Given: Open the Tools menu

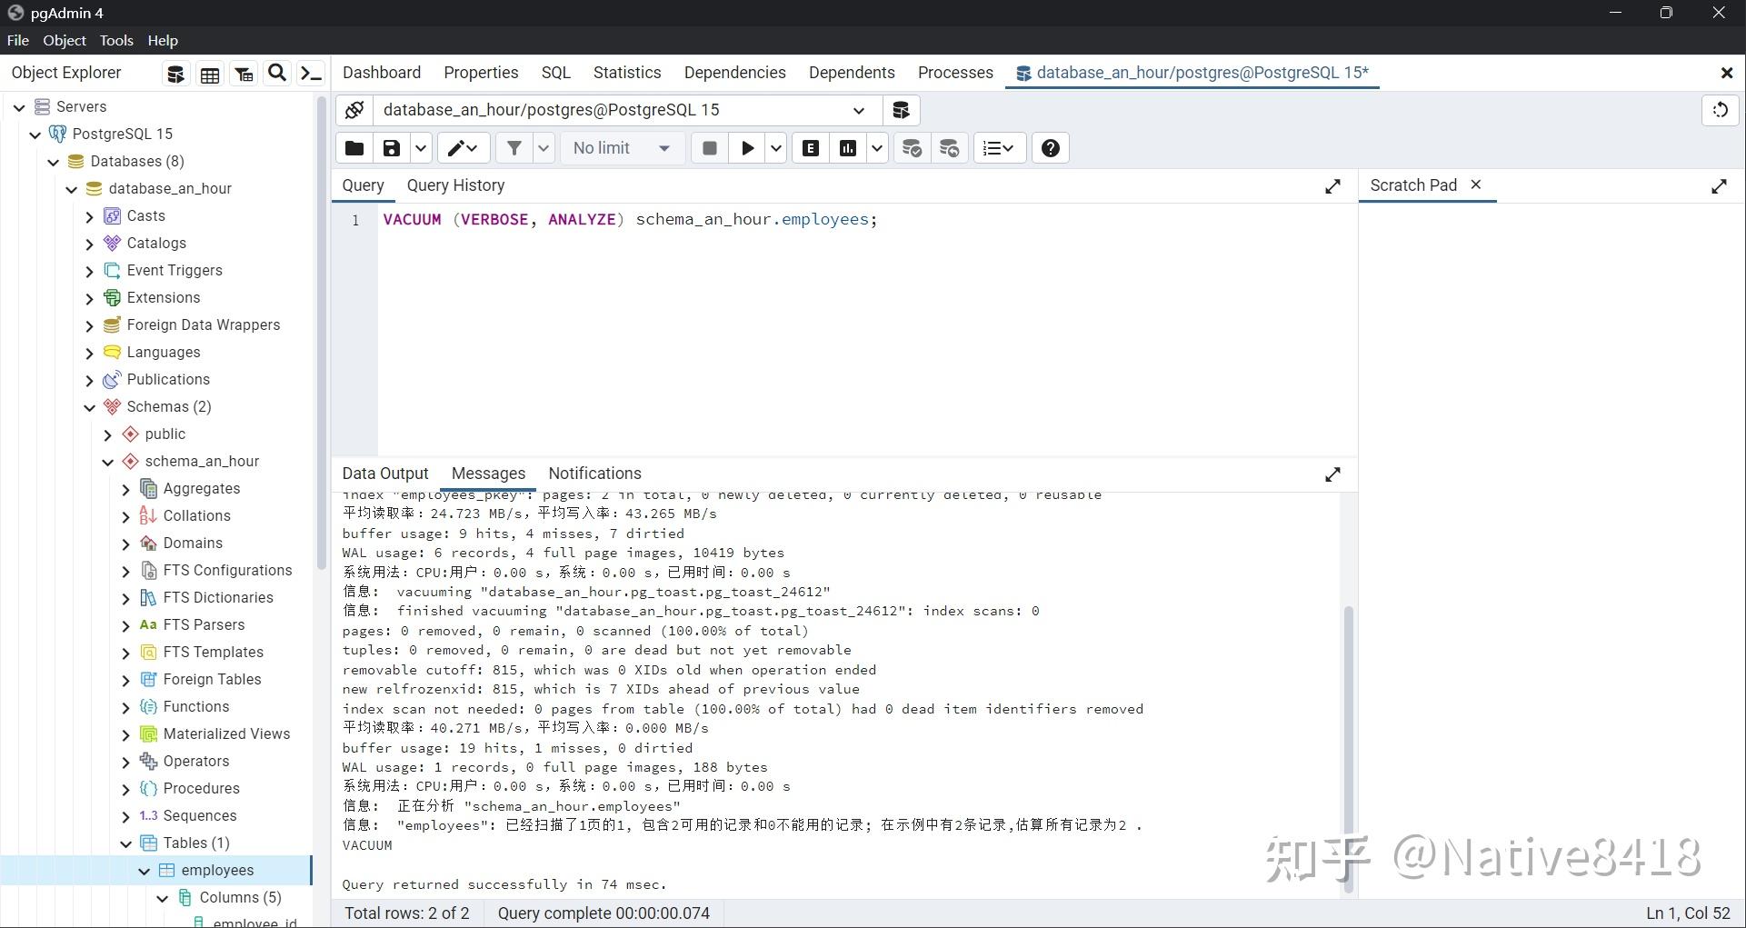Looking at the screenshot, I should pyautogui.click(x=116, y=40).
